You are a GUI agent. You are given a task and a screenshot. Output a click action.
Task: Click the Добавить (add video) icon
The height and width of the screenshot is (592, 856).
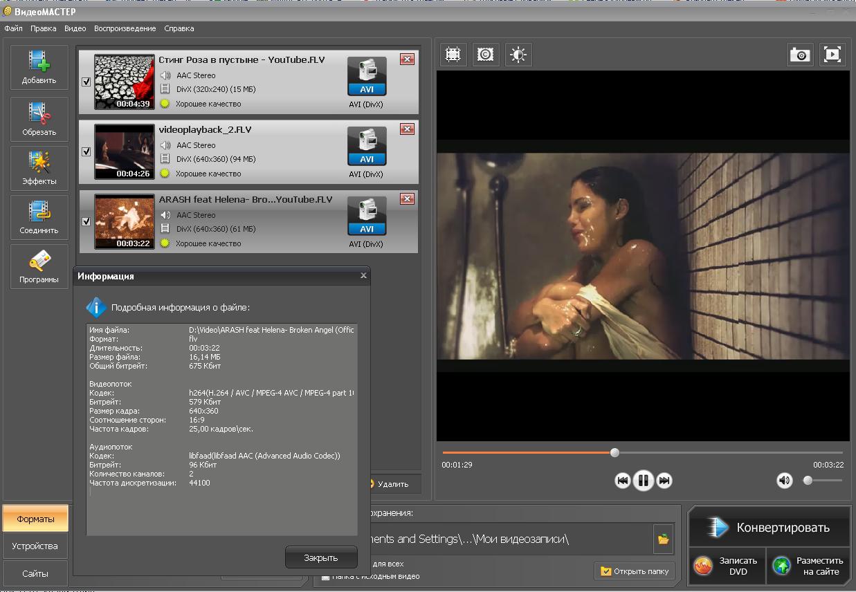39,67
